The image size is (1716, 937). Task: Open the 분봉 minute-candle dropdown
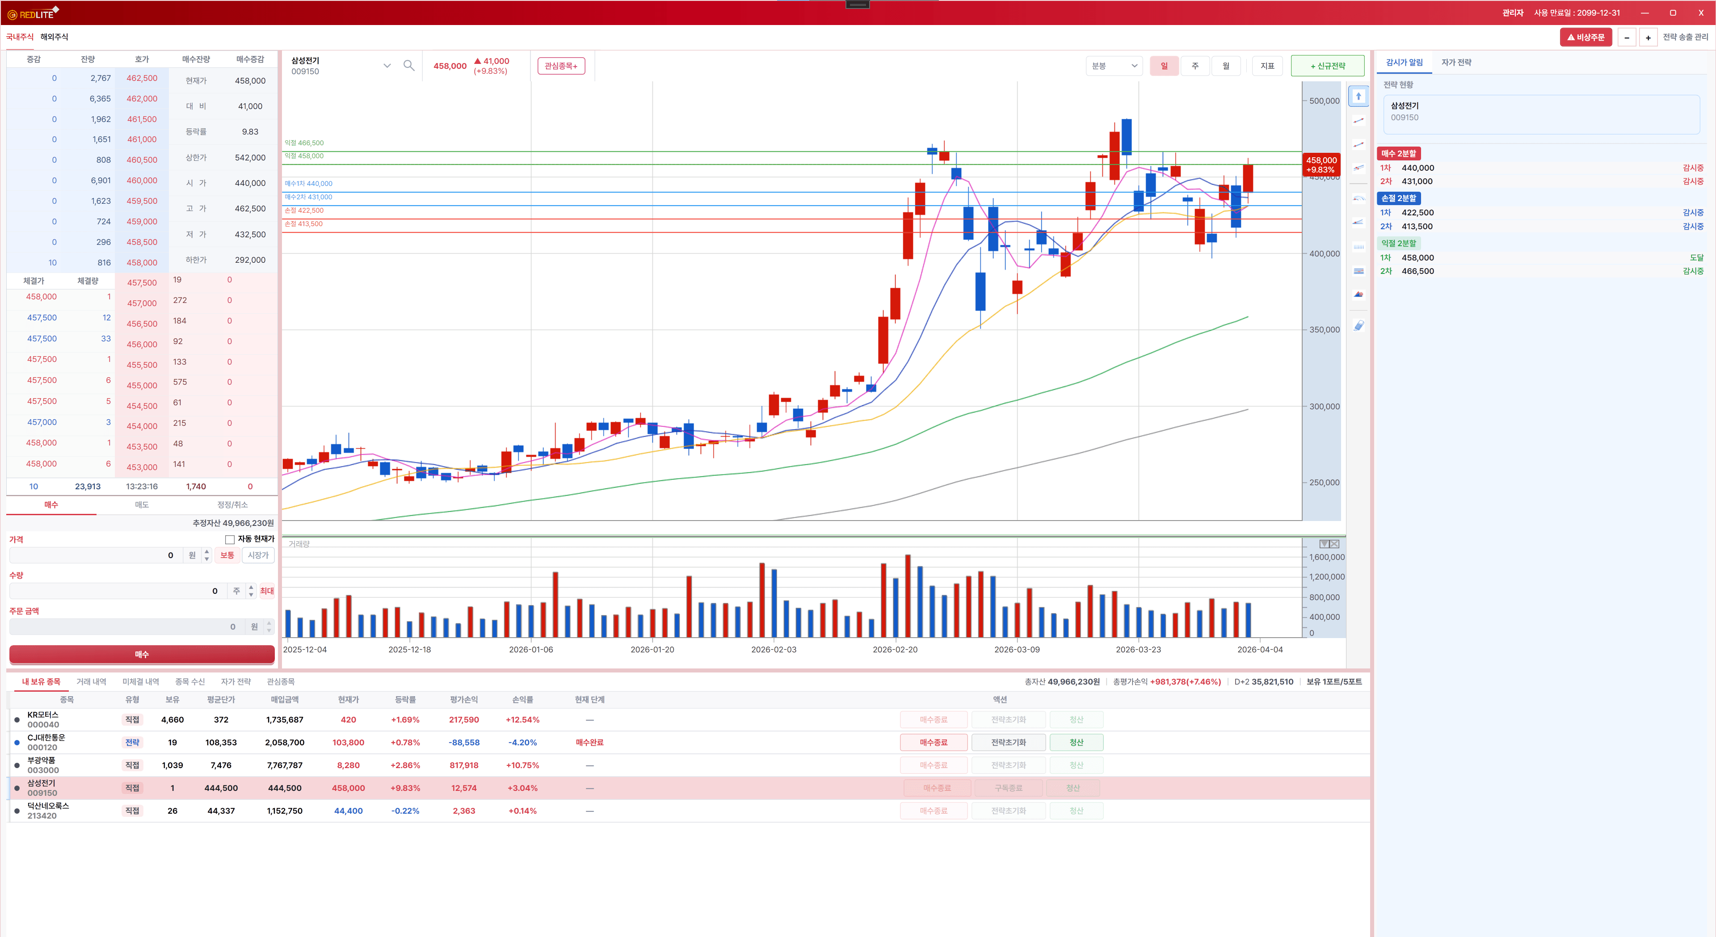tap(1114, 66)
